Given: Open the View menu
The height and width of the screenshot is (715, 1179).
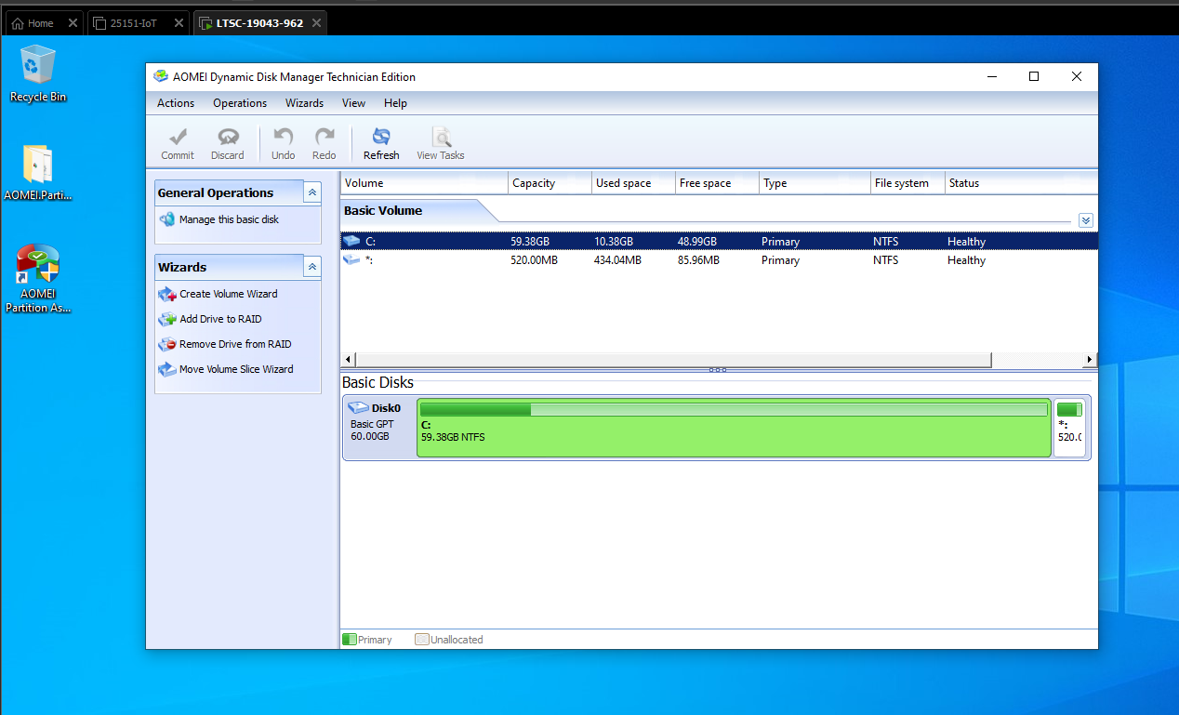Looking at the screenshot, I should pyautogui.click(x=353, y=103).
